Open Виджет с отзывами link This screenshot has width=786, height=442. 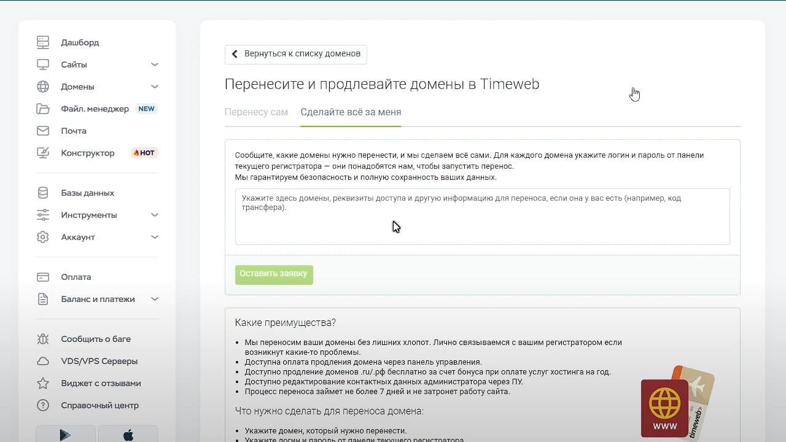(x=101, y=383)
